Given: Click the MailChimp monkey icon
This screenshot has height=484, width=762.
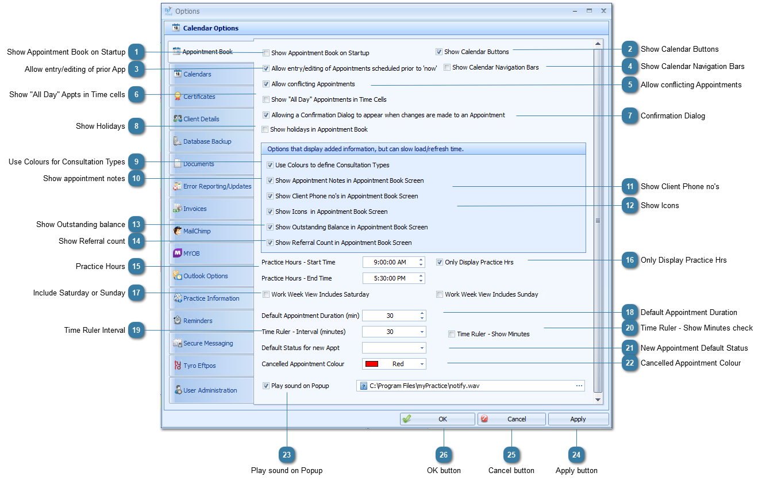Looking at the screenshot, I should click(x=178, y=231).
